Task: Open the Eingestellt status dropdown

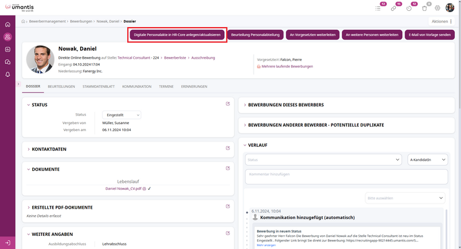Action: pyautogui.click(x=121, y=115)
